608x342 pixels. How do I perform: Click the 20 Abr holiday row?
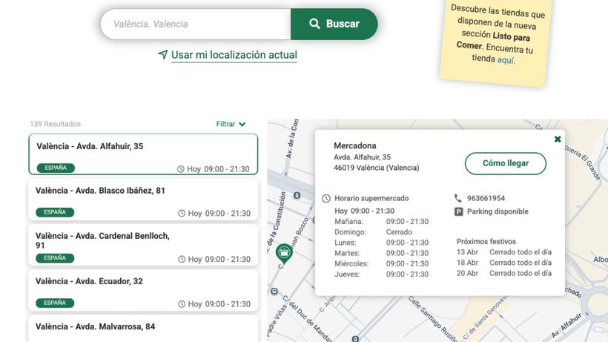click(x=503, y=273)
